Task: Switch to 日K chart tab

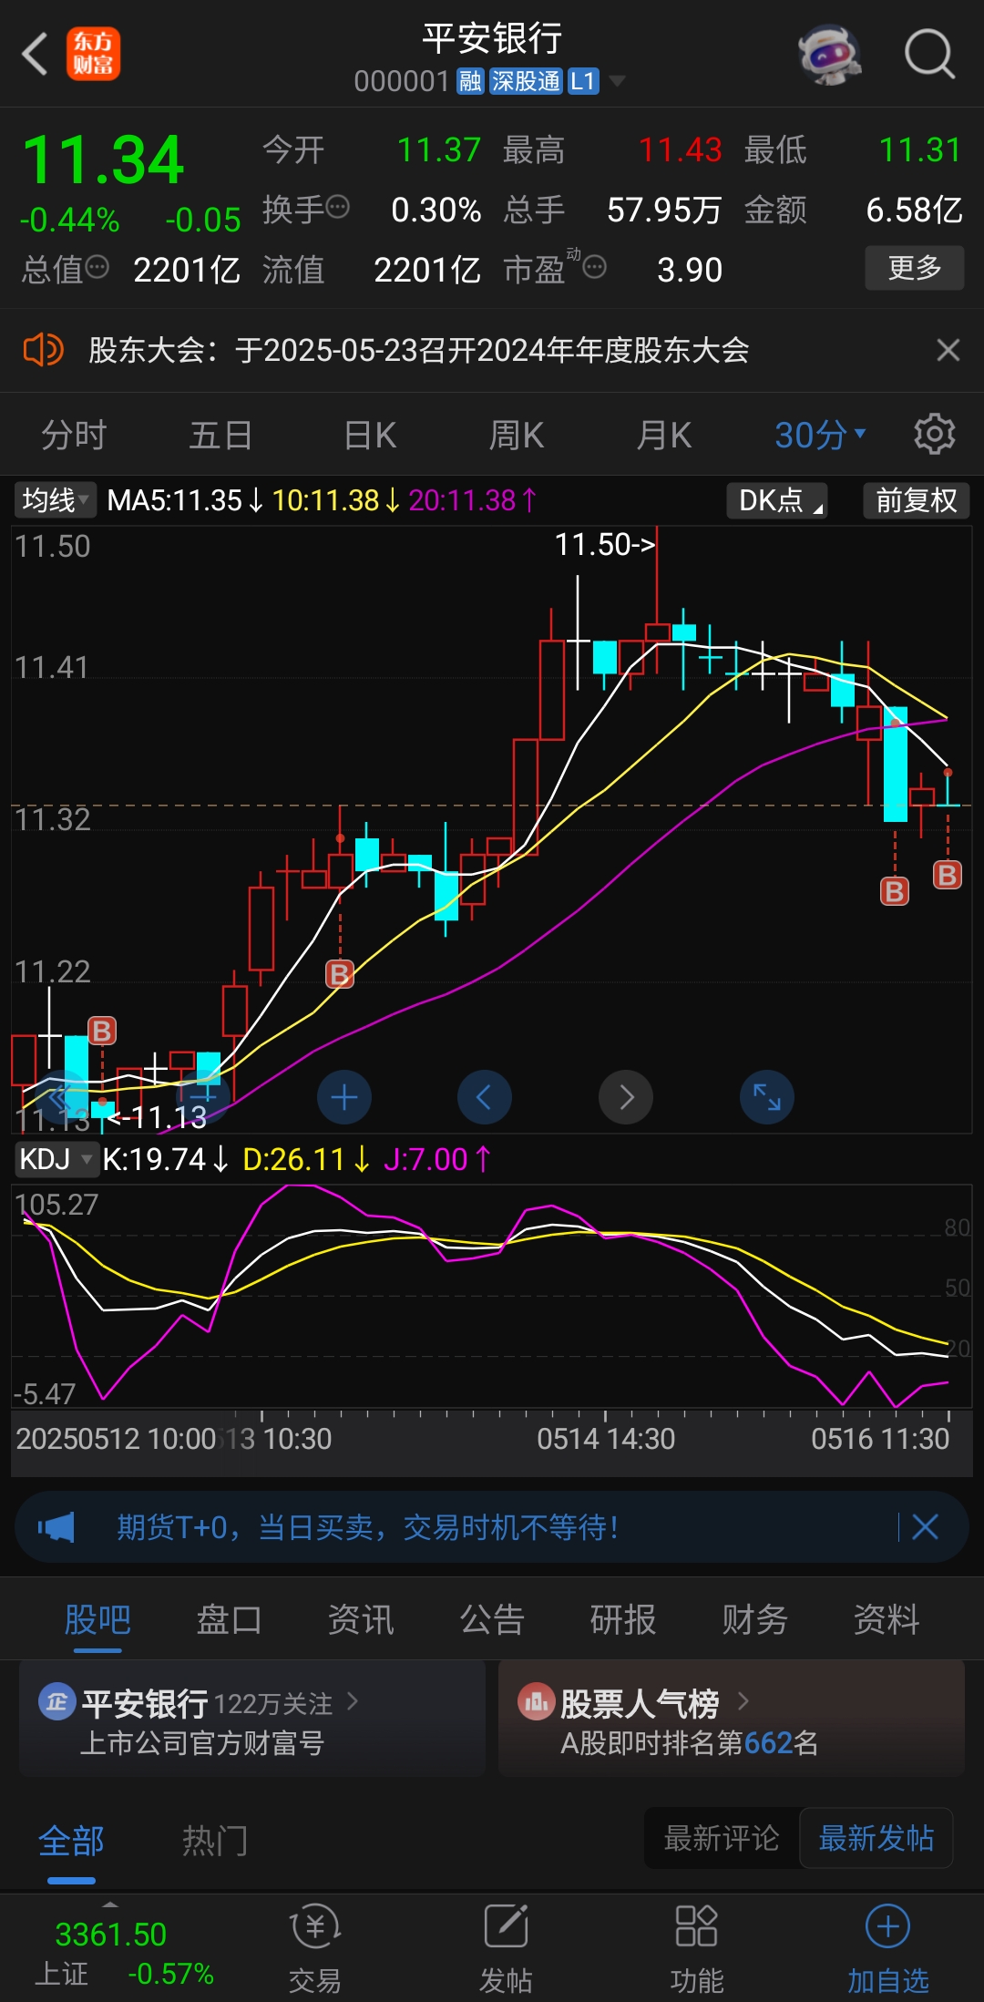Action: (x=369, y=436)
